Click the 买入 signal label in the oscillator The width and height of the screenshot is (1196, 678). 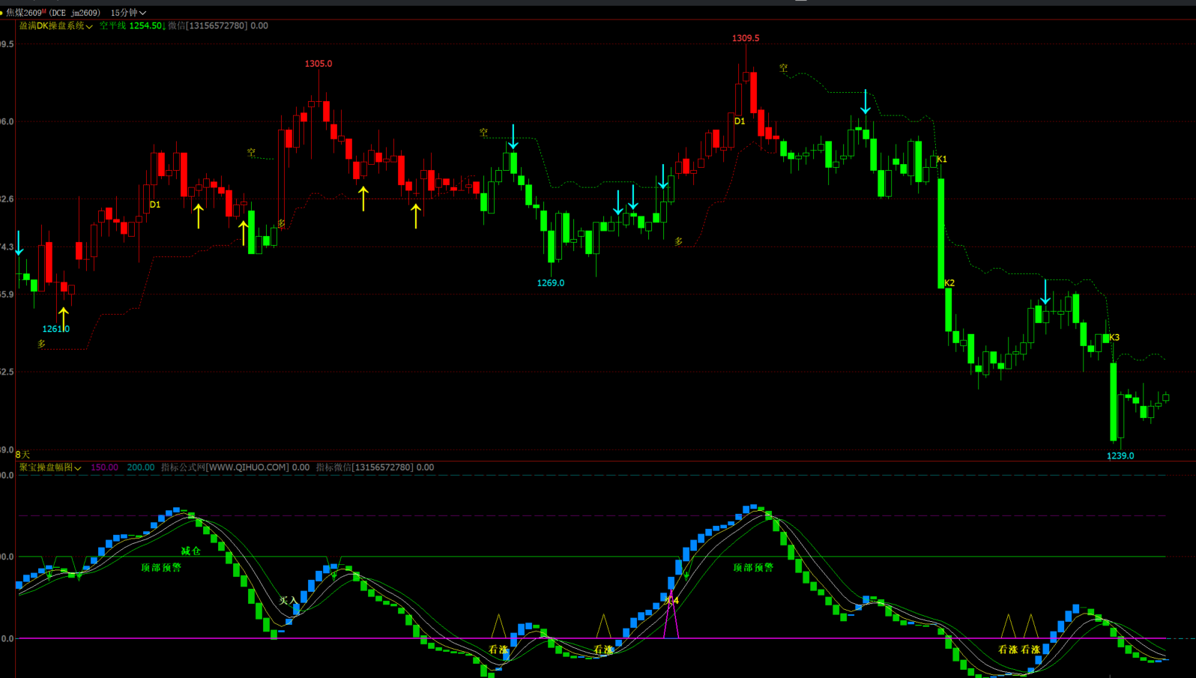(289, 601)
